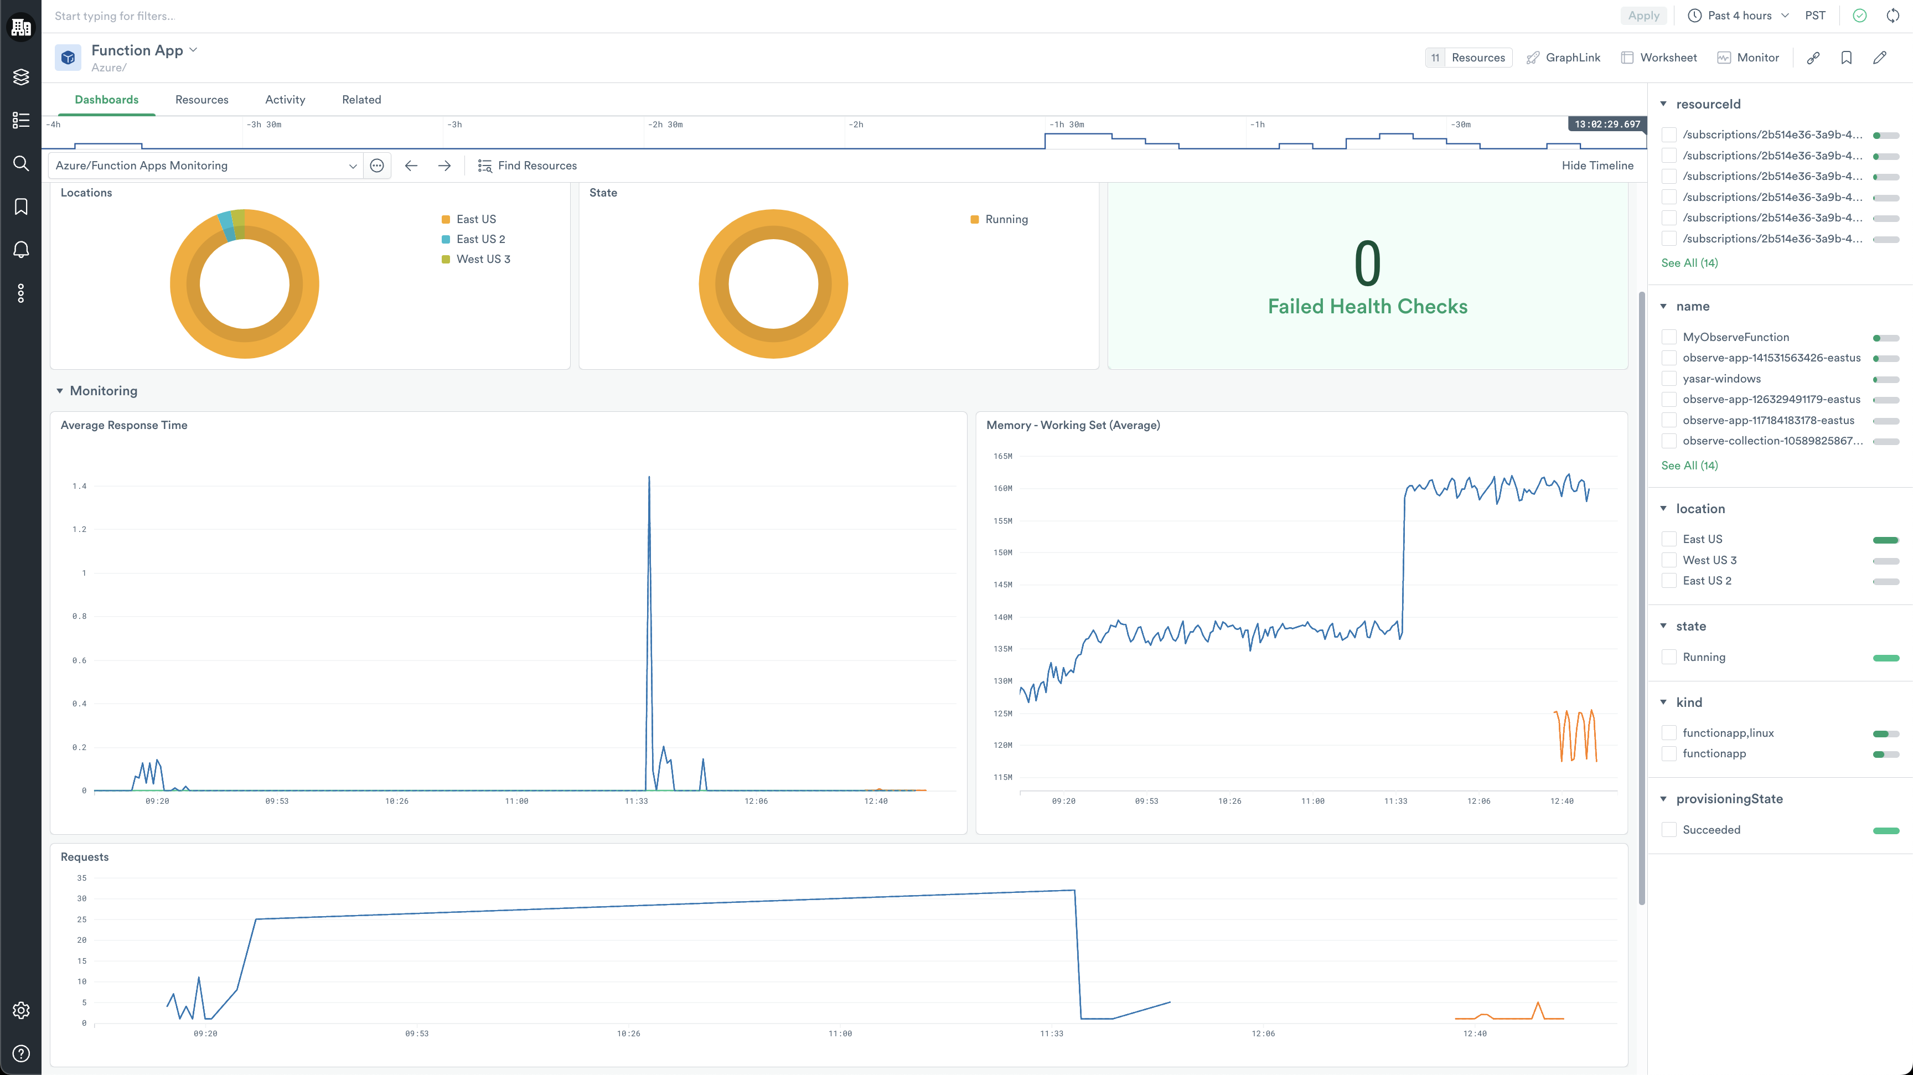Click the pencil edit icon in header
The height and width of the screenshot is (1075, 1913).
click(x=1880, y=58)
